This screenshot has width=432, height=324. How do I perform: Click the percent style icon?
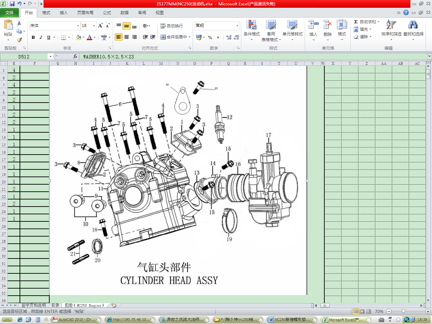coord(210,37)
